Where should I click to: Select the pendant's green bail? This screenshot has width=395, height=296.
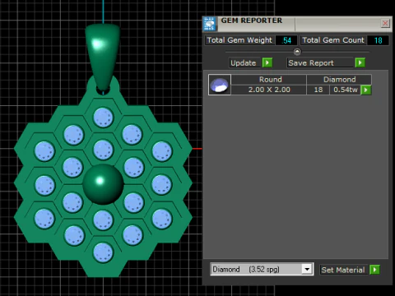[x=103, y=58]
